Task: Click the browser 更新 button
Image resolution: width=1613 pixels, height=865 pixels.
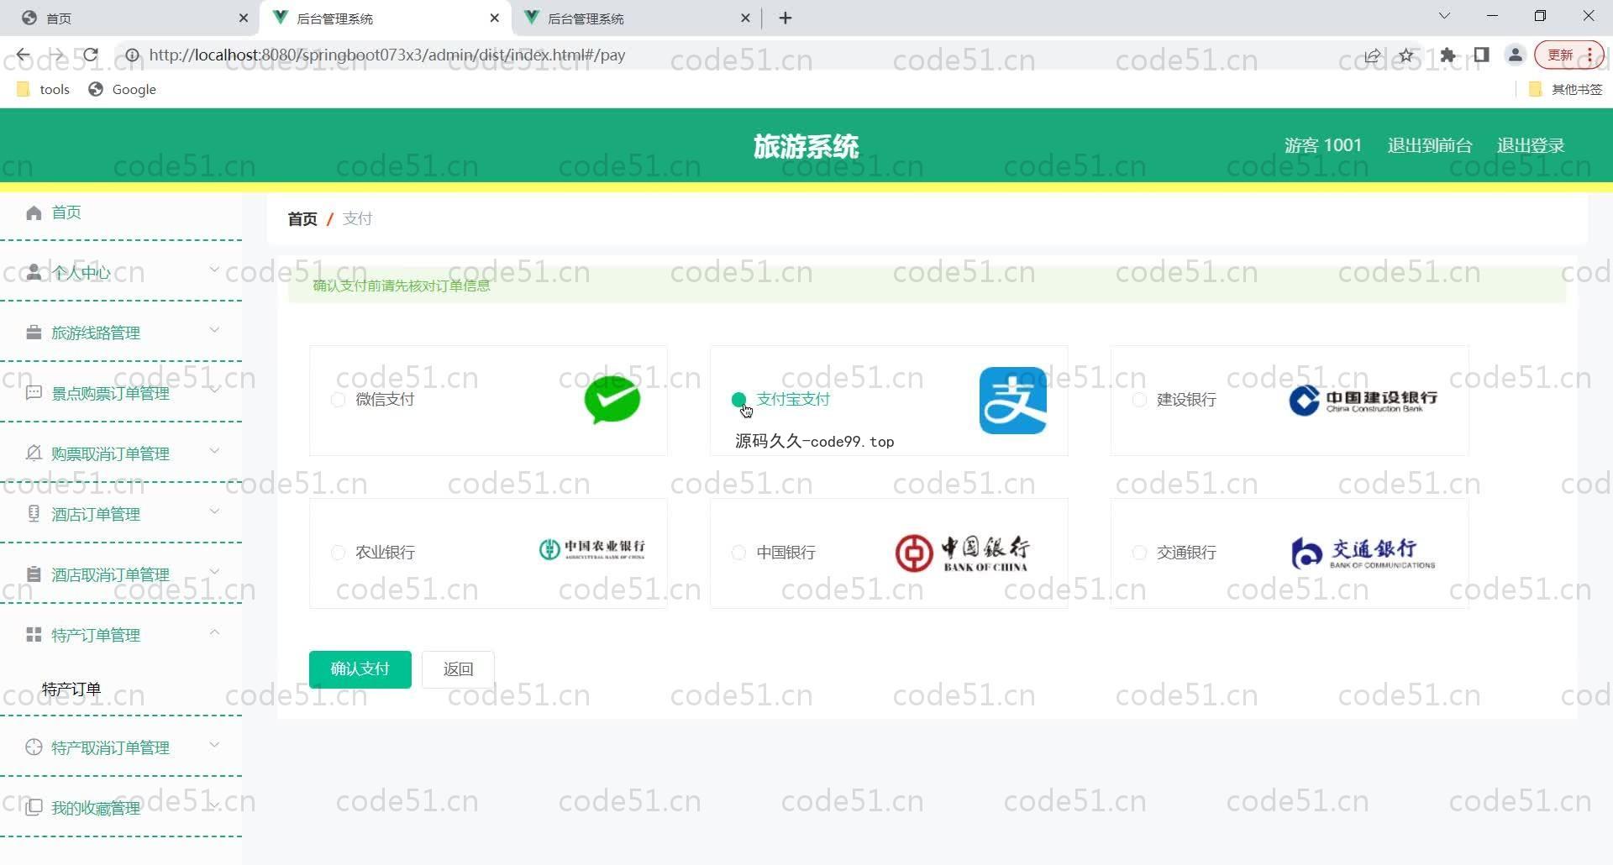Action: pos(1569,55)
